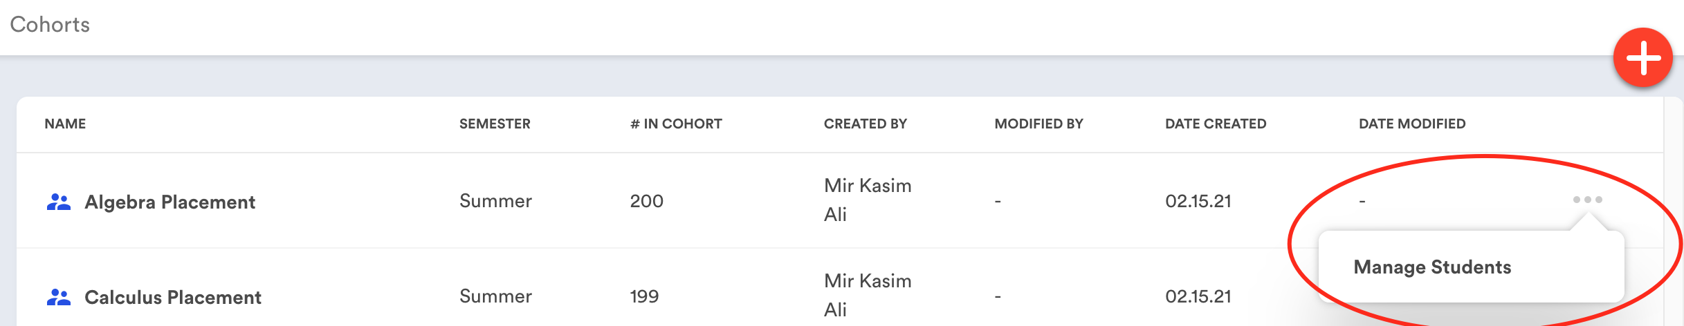Click Mir Kasim Ali in Algebra row
The height and width of the screenshot is (326, 1684).
(868, 200)
